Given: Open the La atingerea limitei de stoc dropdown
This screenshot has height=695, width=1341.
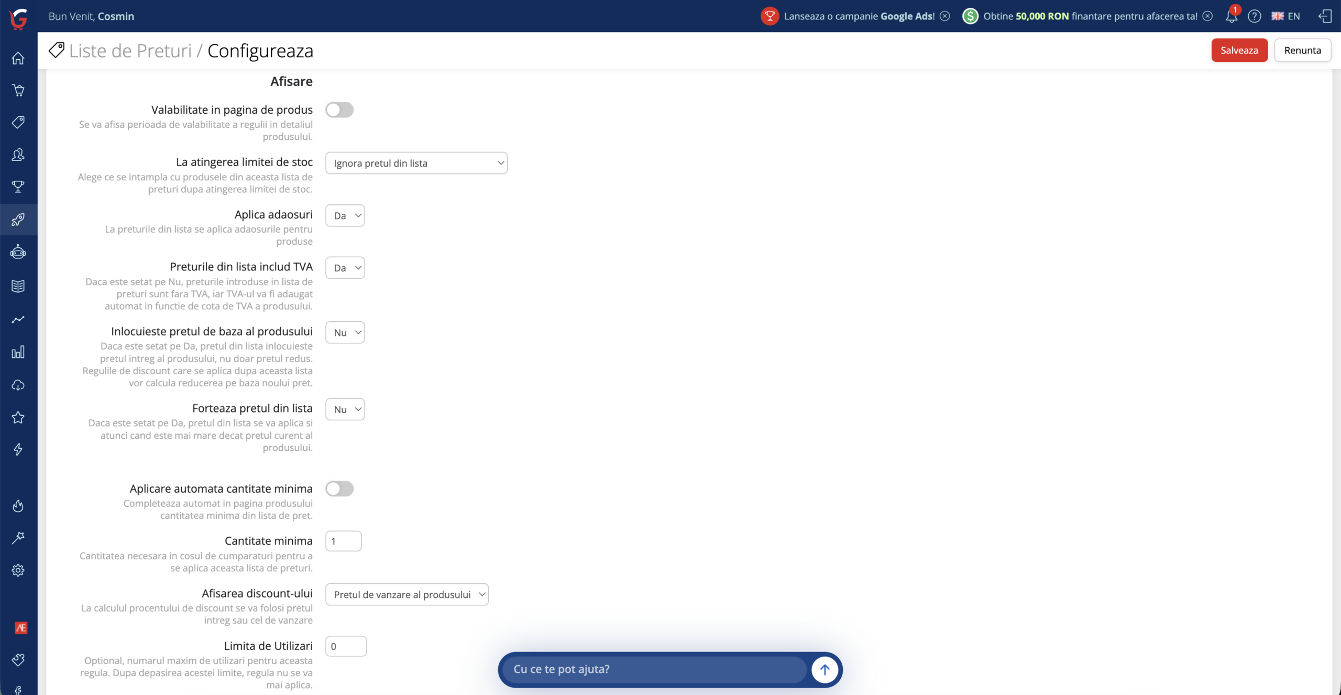Looking at the screenshot, I should click(416, 163).
